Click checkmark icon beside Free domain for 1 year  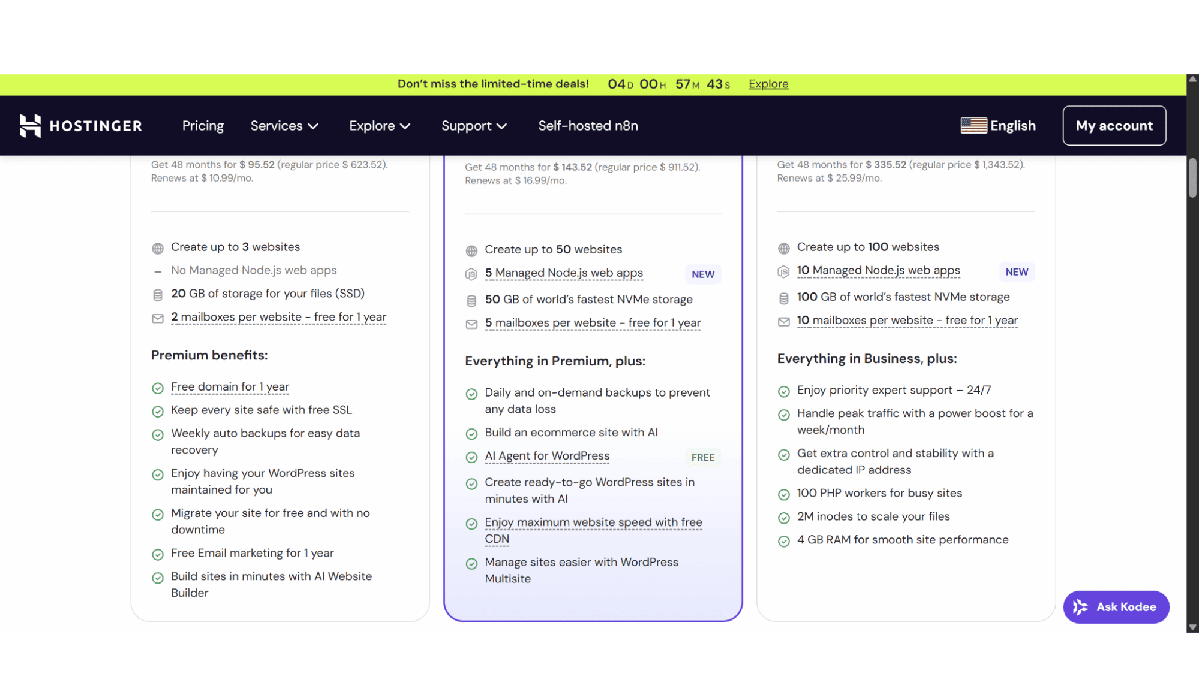point(158,388)
